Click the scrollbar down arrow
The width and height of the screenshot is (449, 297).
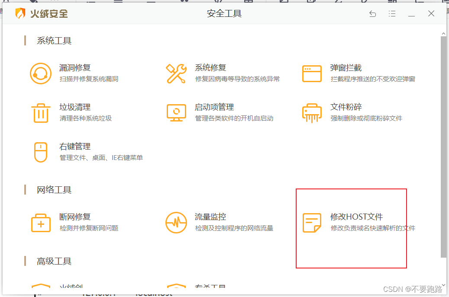(443, 285)
